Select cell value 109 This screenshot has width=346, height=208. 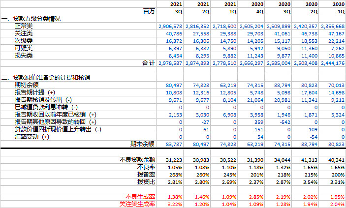[x=313, y=130]
